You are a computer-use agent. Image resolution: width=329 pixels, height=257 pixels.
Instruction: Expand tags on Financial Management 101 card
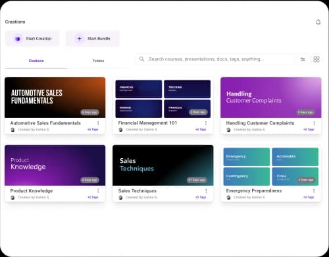pyautogui.click(x=201, y=130)
